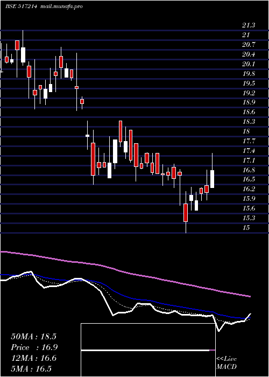Click the 16.2 price axis label
Screen dimensions: 269x377
click(249, 189)
